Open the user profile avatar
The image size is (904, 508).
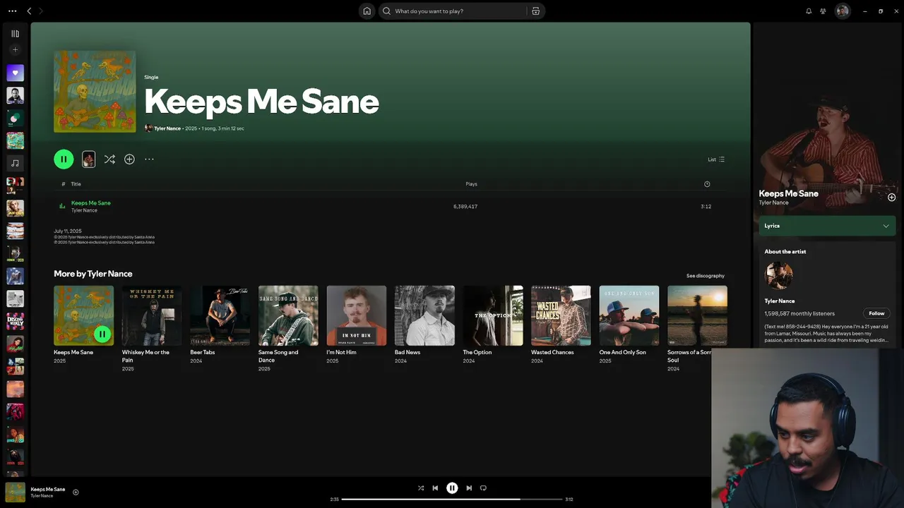[843, 11]
